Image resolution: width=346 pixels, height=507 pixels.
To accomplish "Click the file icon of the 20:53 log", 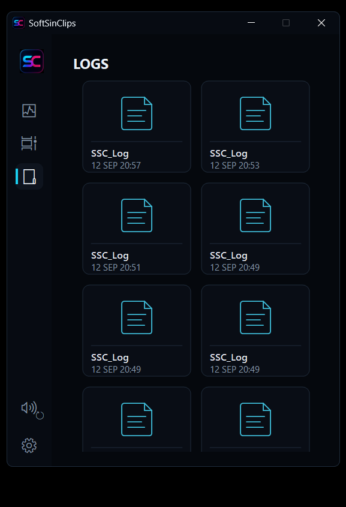I will click(x=255, y=113).
